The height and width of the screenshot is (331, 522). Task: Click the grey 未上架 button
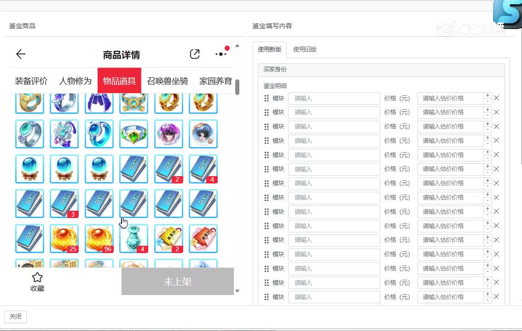(x=177, y=282)
